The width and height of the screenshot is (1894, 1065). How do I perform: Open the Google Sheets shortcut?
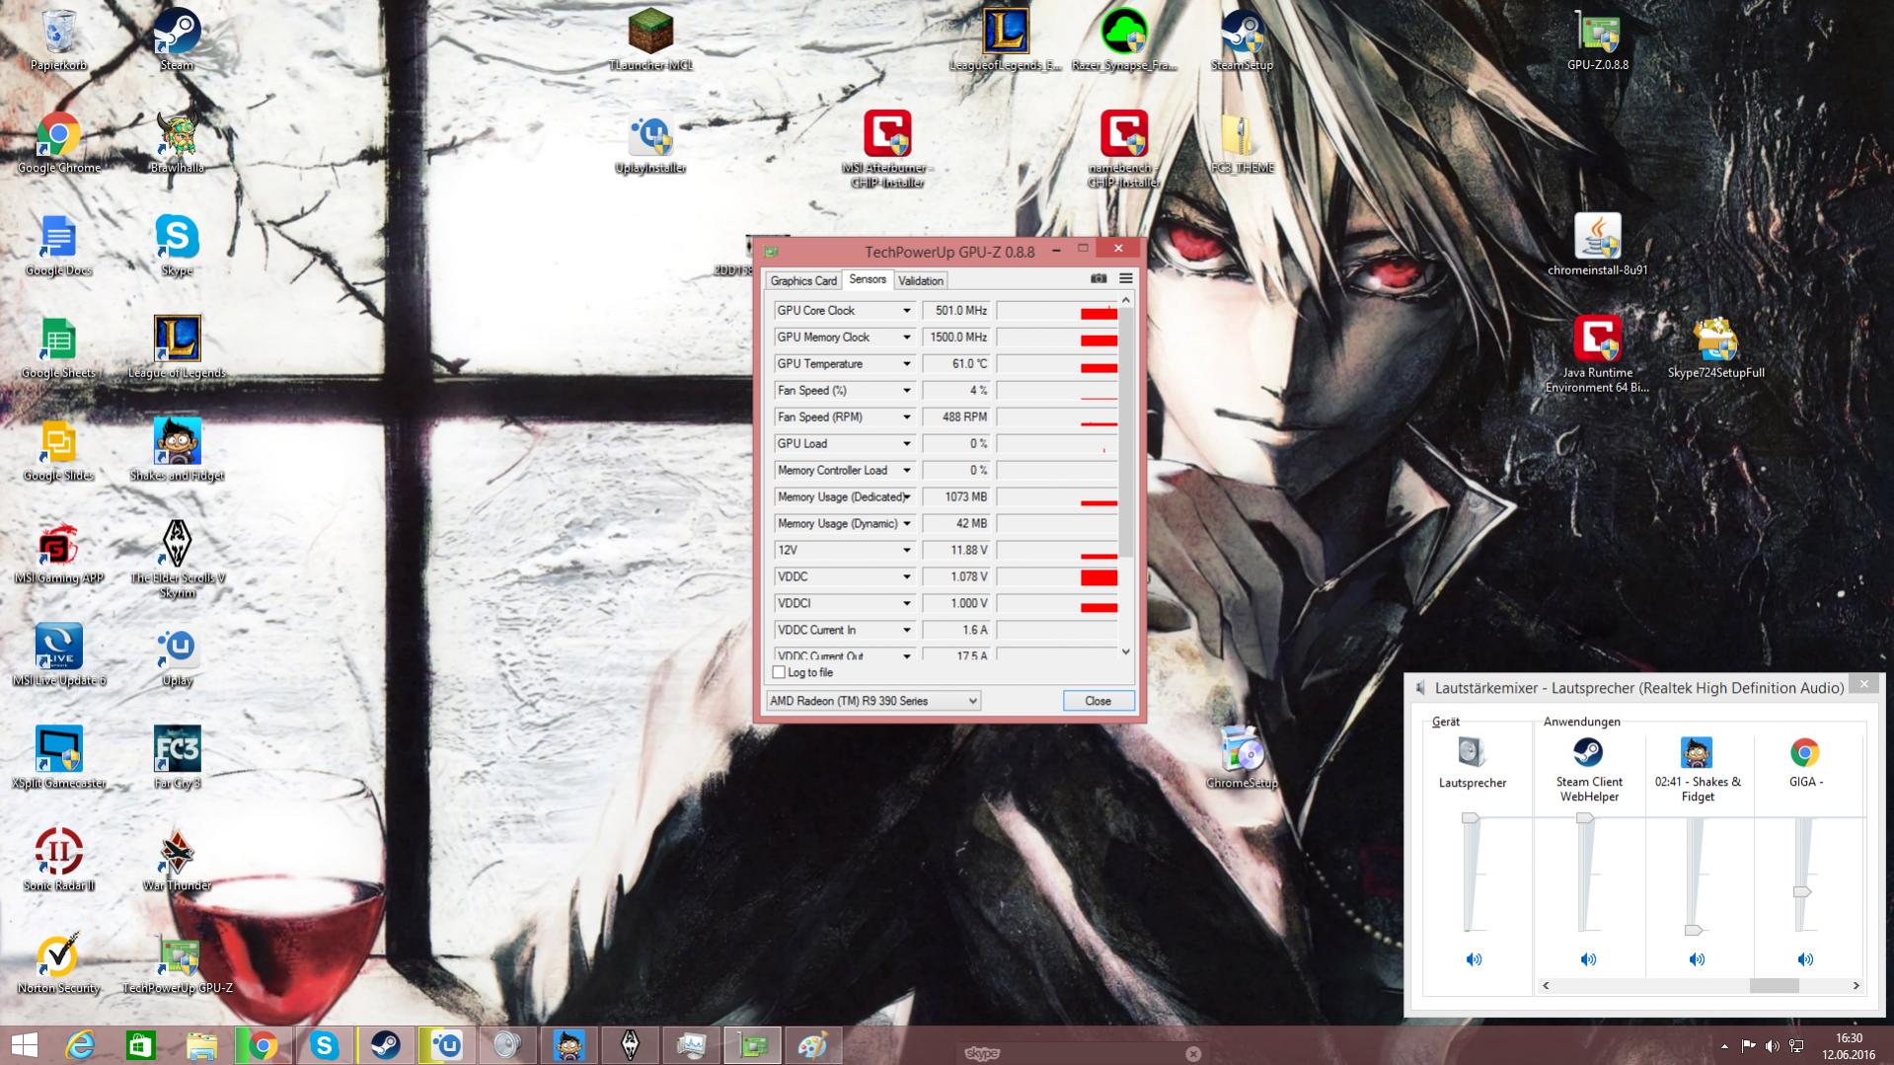tap(59, 347)
